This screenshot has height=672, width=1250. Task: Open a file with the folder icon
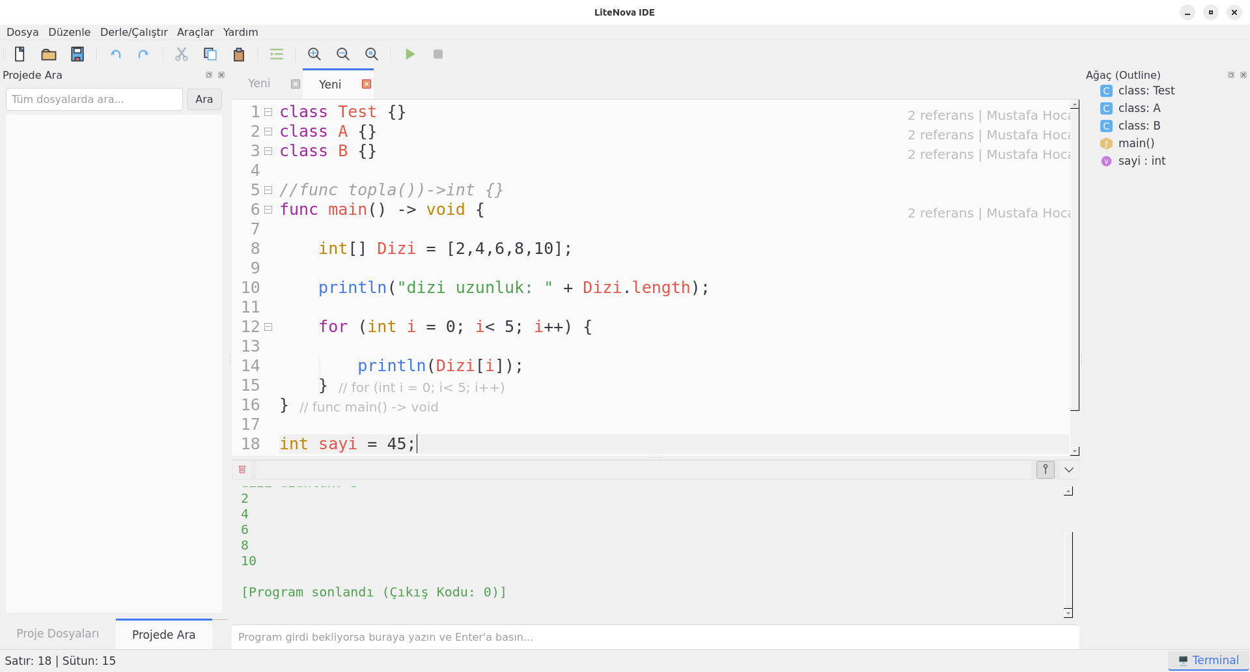click(x=49, y=54)
